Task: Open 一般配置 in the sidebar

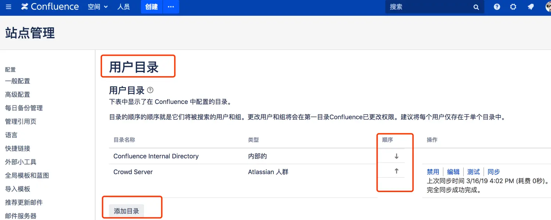Action: (18, 81)
